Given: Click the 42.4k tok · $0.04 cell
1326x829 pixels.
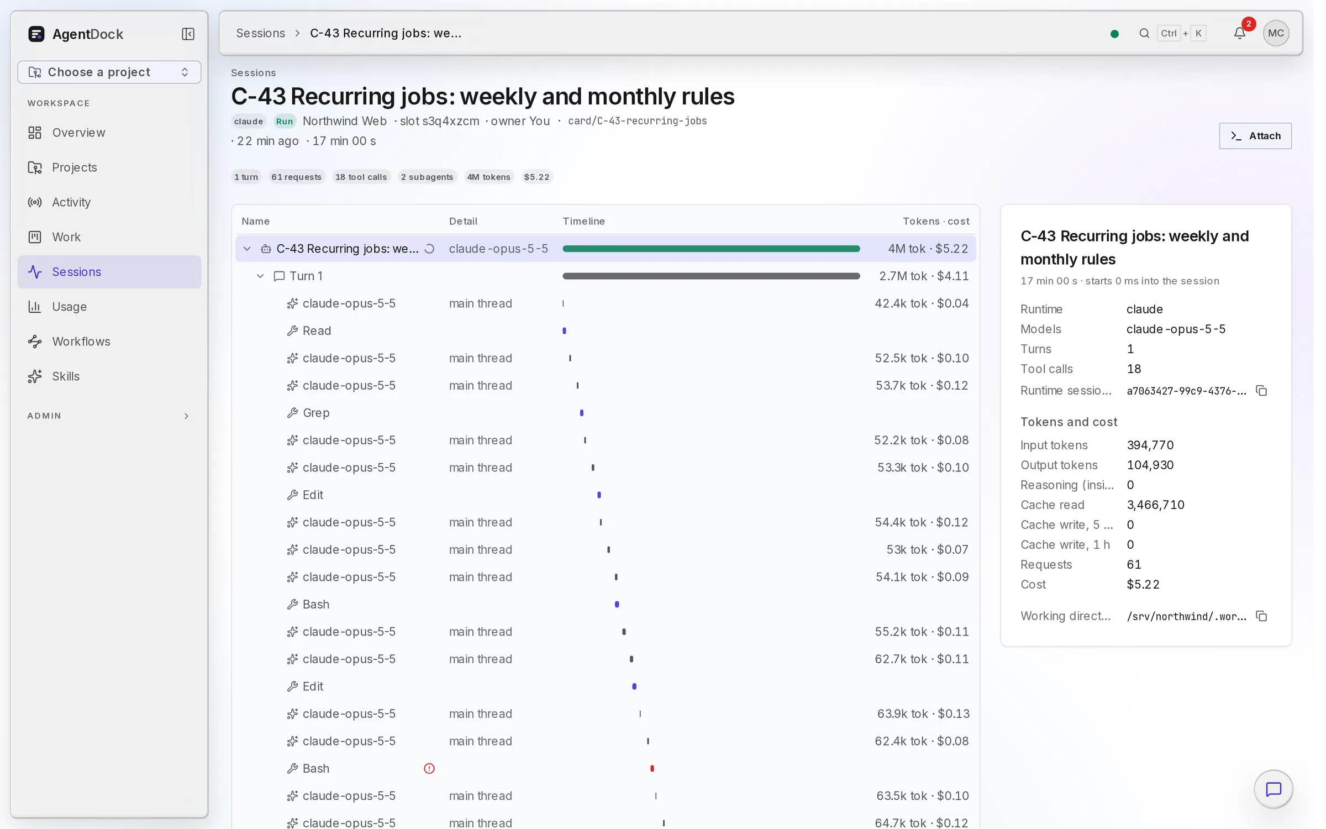Looking at the screenshot, I should click(x=922, y=303).
